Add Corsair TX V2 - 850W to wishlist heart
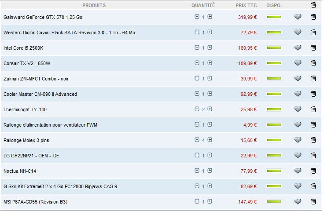Image resolution: width=324 pixels, height=211 pixels. coord(298,63)
